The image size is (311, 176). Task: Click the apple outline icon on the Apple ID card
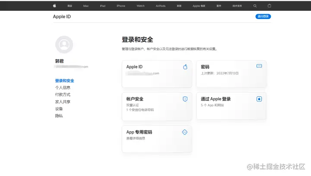[x=185, y=67]
